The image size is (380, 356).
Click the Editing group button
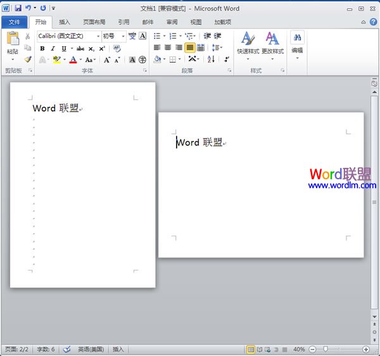pyautogui.click(x=297, y=46)
